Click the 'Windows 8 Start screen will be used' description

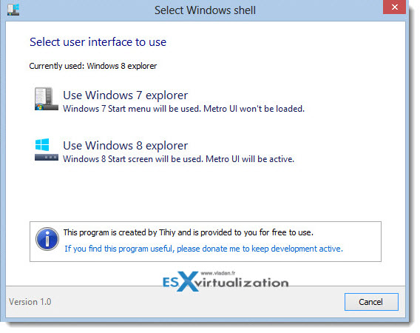click(179, 159)
